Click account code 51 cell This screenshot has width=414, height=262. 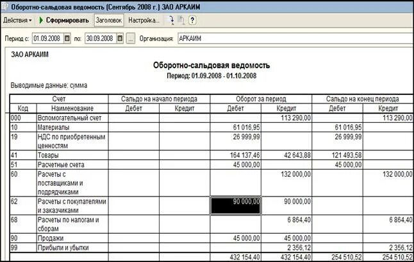tap(23, 164)
